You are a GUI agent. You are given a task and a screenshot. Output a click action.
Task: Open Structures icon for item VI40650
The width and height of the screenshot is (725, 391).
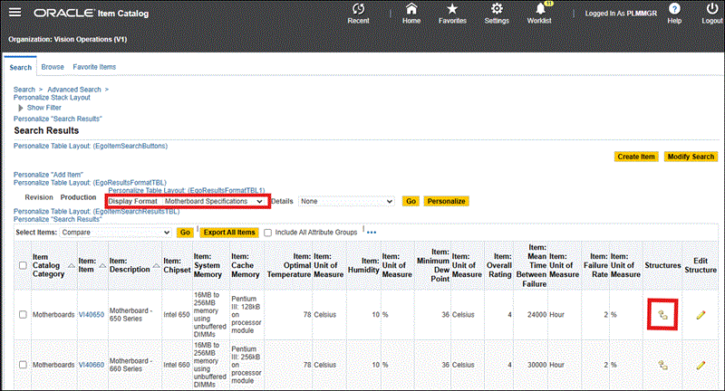pos(662,315)
